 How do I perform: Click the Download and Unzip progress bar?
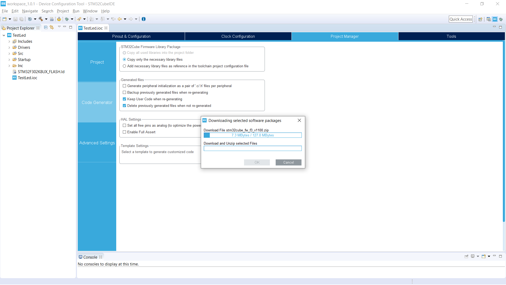(252, 149)
